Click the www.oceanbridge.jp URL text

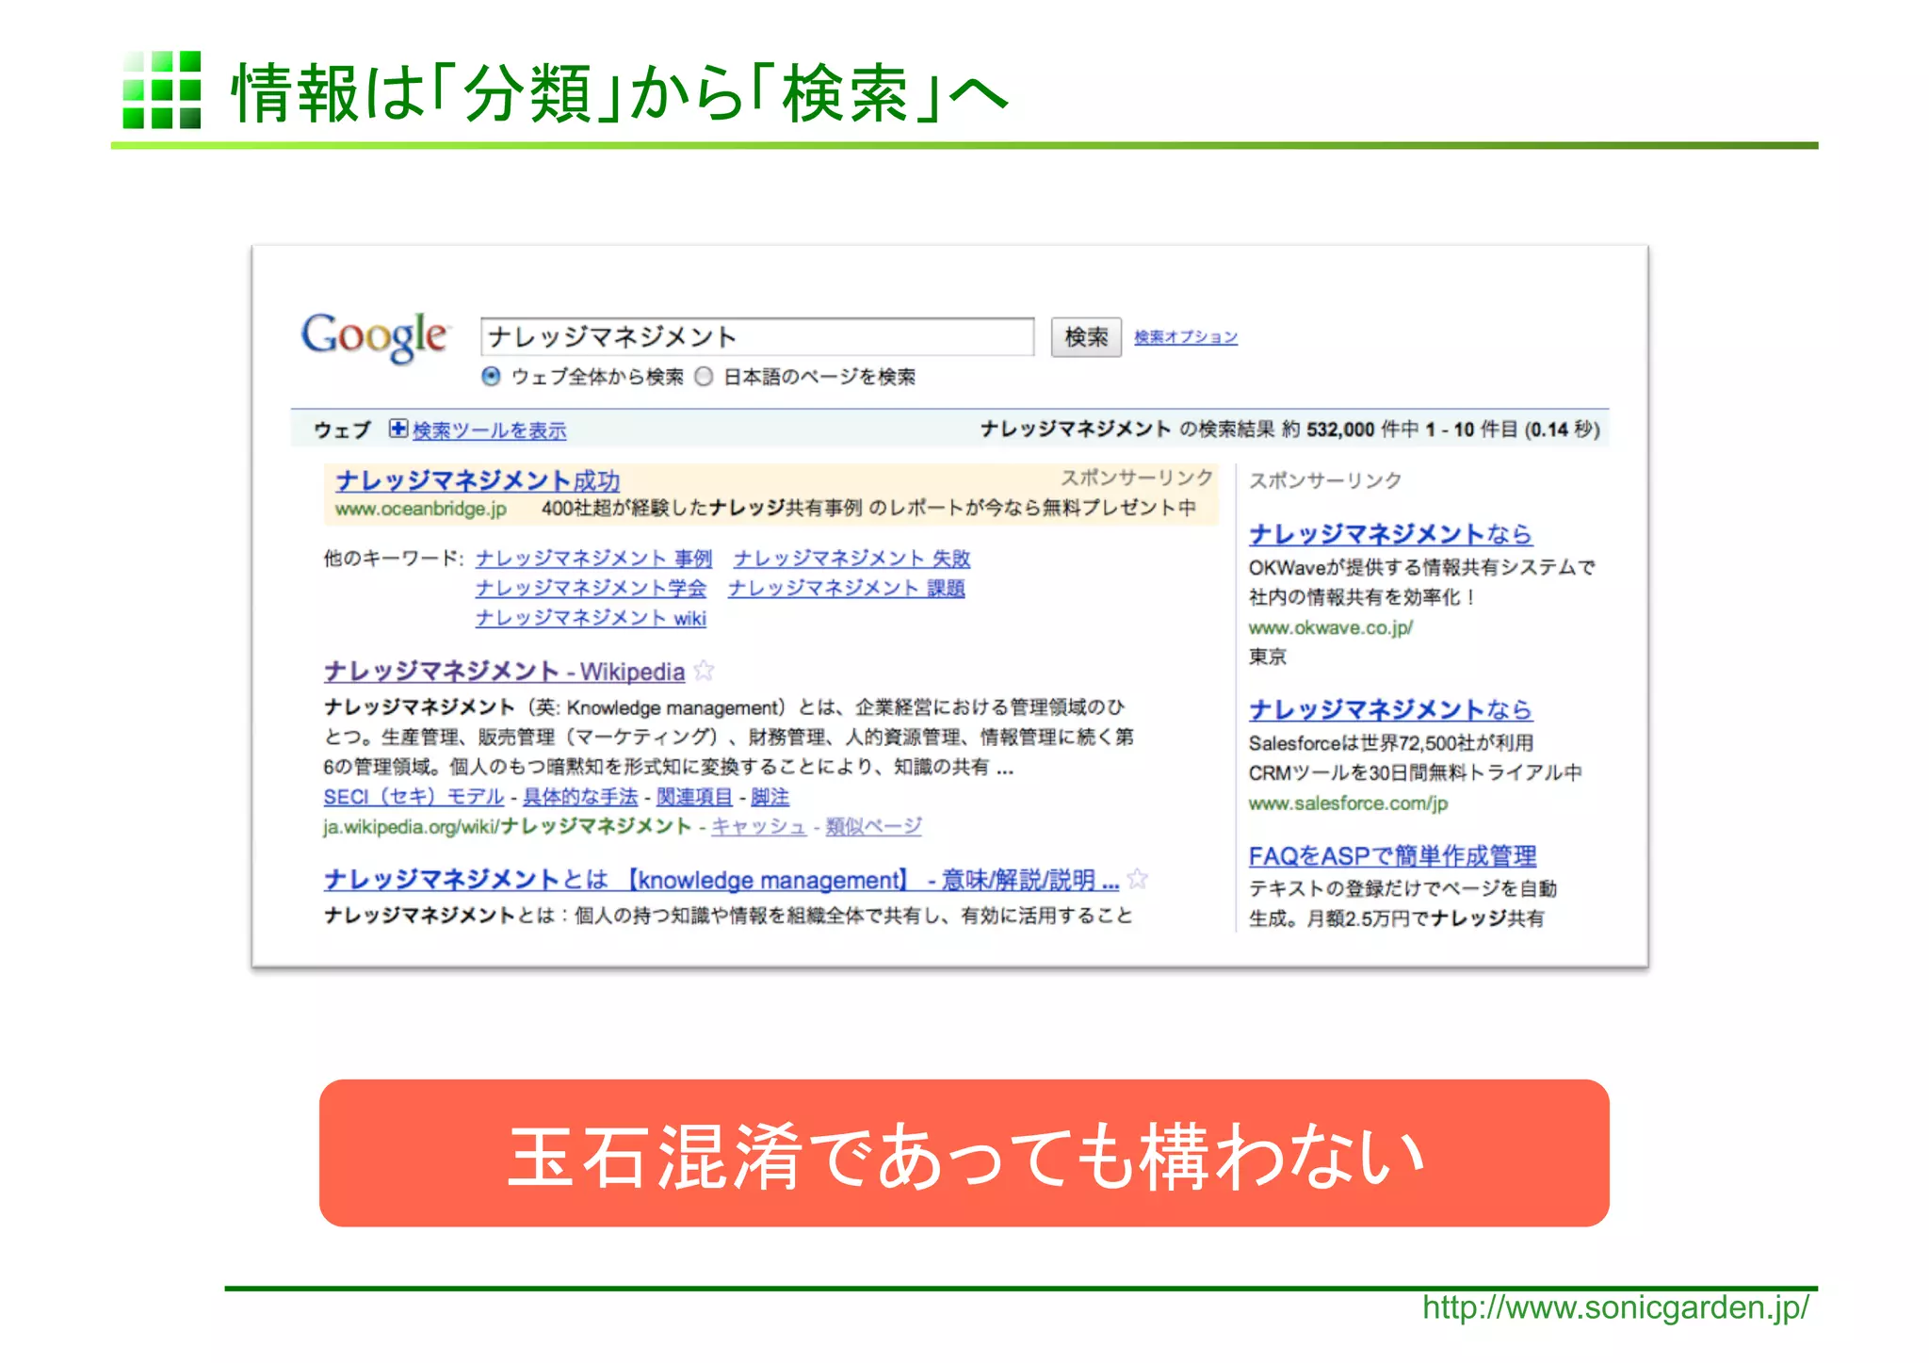(421, 509)
